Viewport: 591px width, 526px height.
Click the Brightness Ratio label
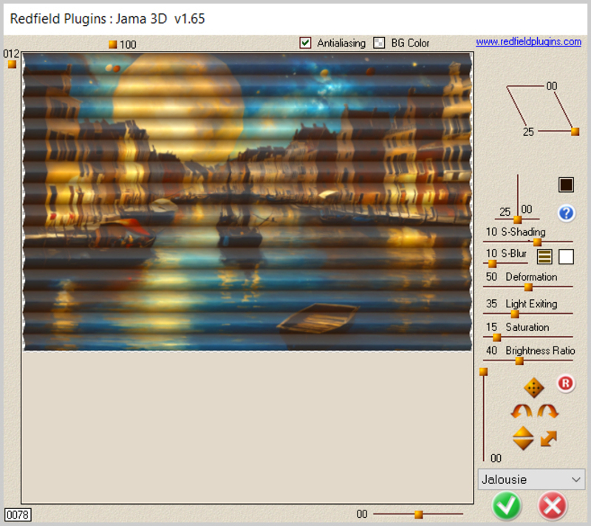[540, 350]
